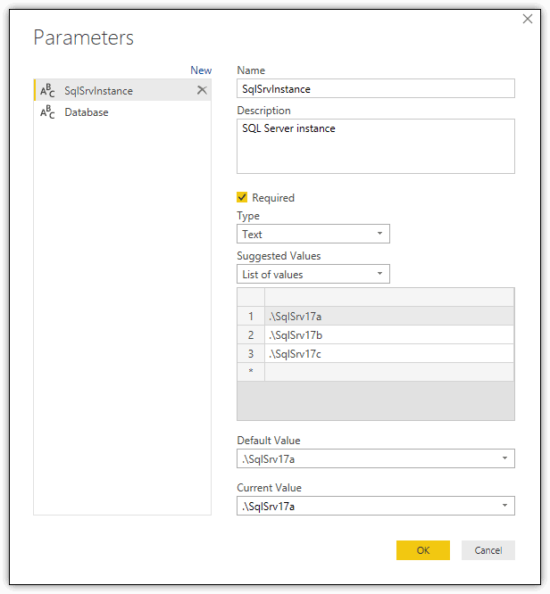The image size is (550, 594).
Task: Select the .\SqlSrv17a value cell in the list
Action: pyautogui.click(x=389, y=316)
